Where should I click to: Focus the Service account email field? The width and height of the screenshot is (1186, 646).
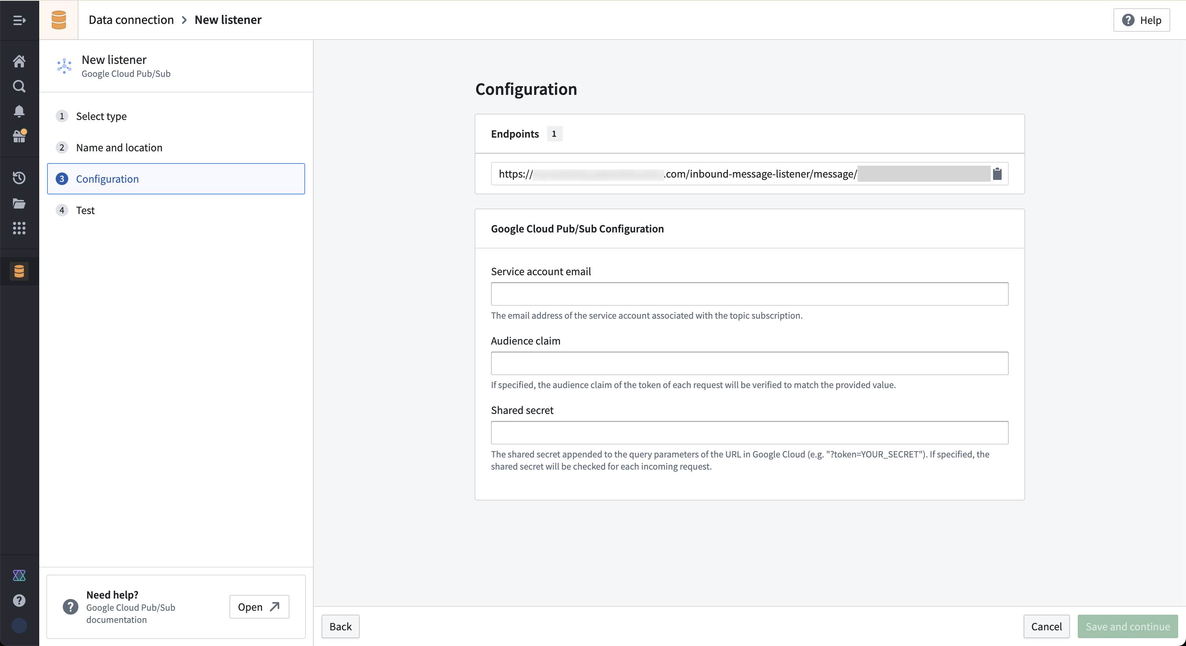pyautogui.click(x=749, y=294)
